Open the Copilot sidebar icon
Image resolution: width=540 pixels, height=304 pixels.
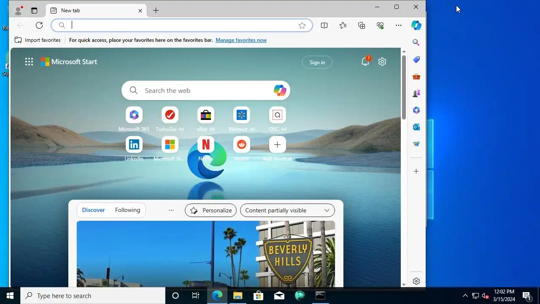pyautogui.click(x=416, y=25)
